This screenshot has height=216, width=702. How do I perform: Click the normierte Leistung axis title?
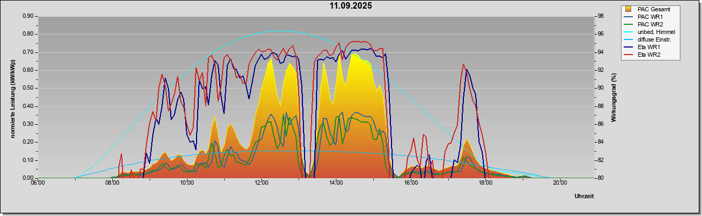point(12,97)
